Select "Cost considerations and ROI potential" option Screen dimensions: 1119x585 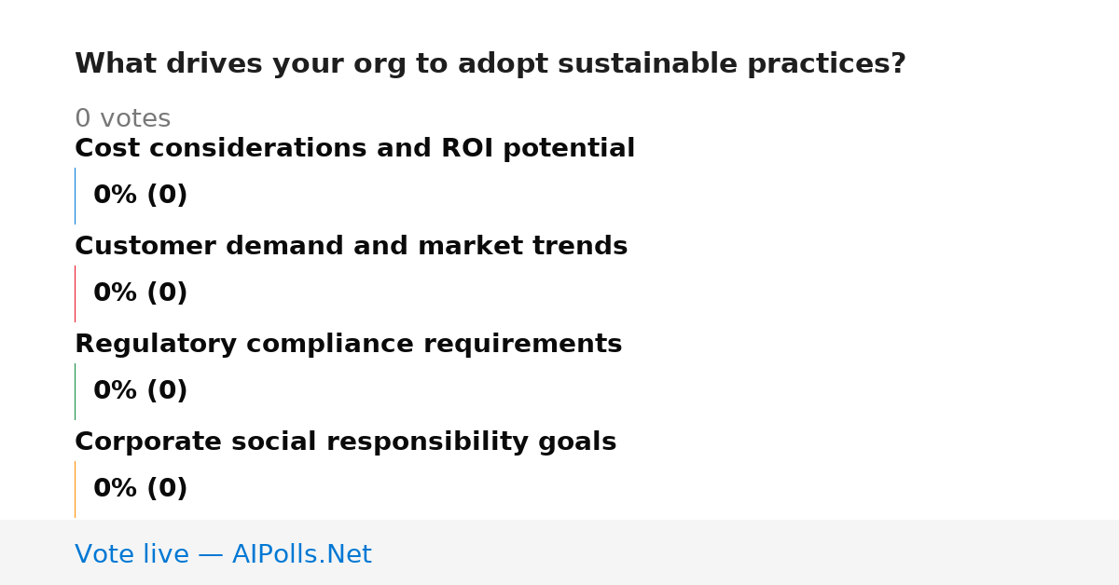[354, 149]
